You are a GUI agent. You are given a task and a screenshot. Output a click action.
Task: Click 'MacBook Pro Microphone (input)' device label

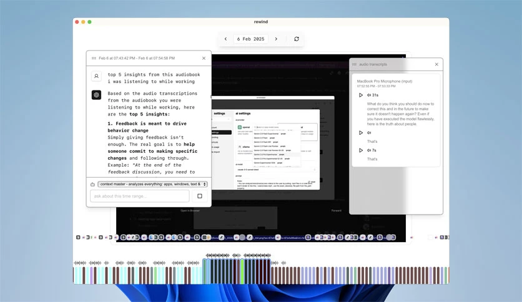385,81
